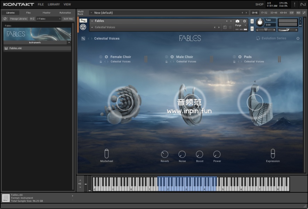Screen dimensions: 308x209
Task: Click the wrench edit icon for Fables
Action: click(83, 21)
